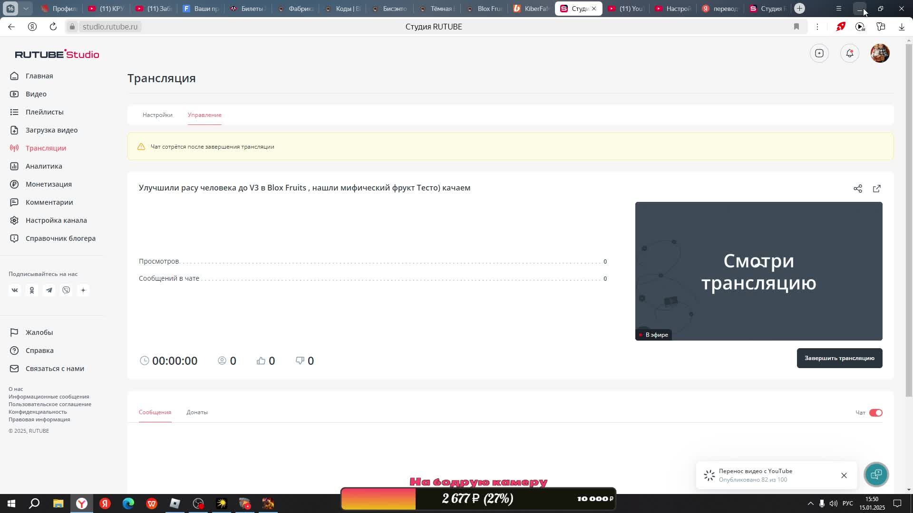Select the Сообщения tab

155,412
